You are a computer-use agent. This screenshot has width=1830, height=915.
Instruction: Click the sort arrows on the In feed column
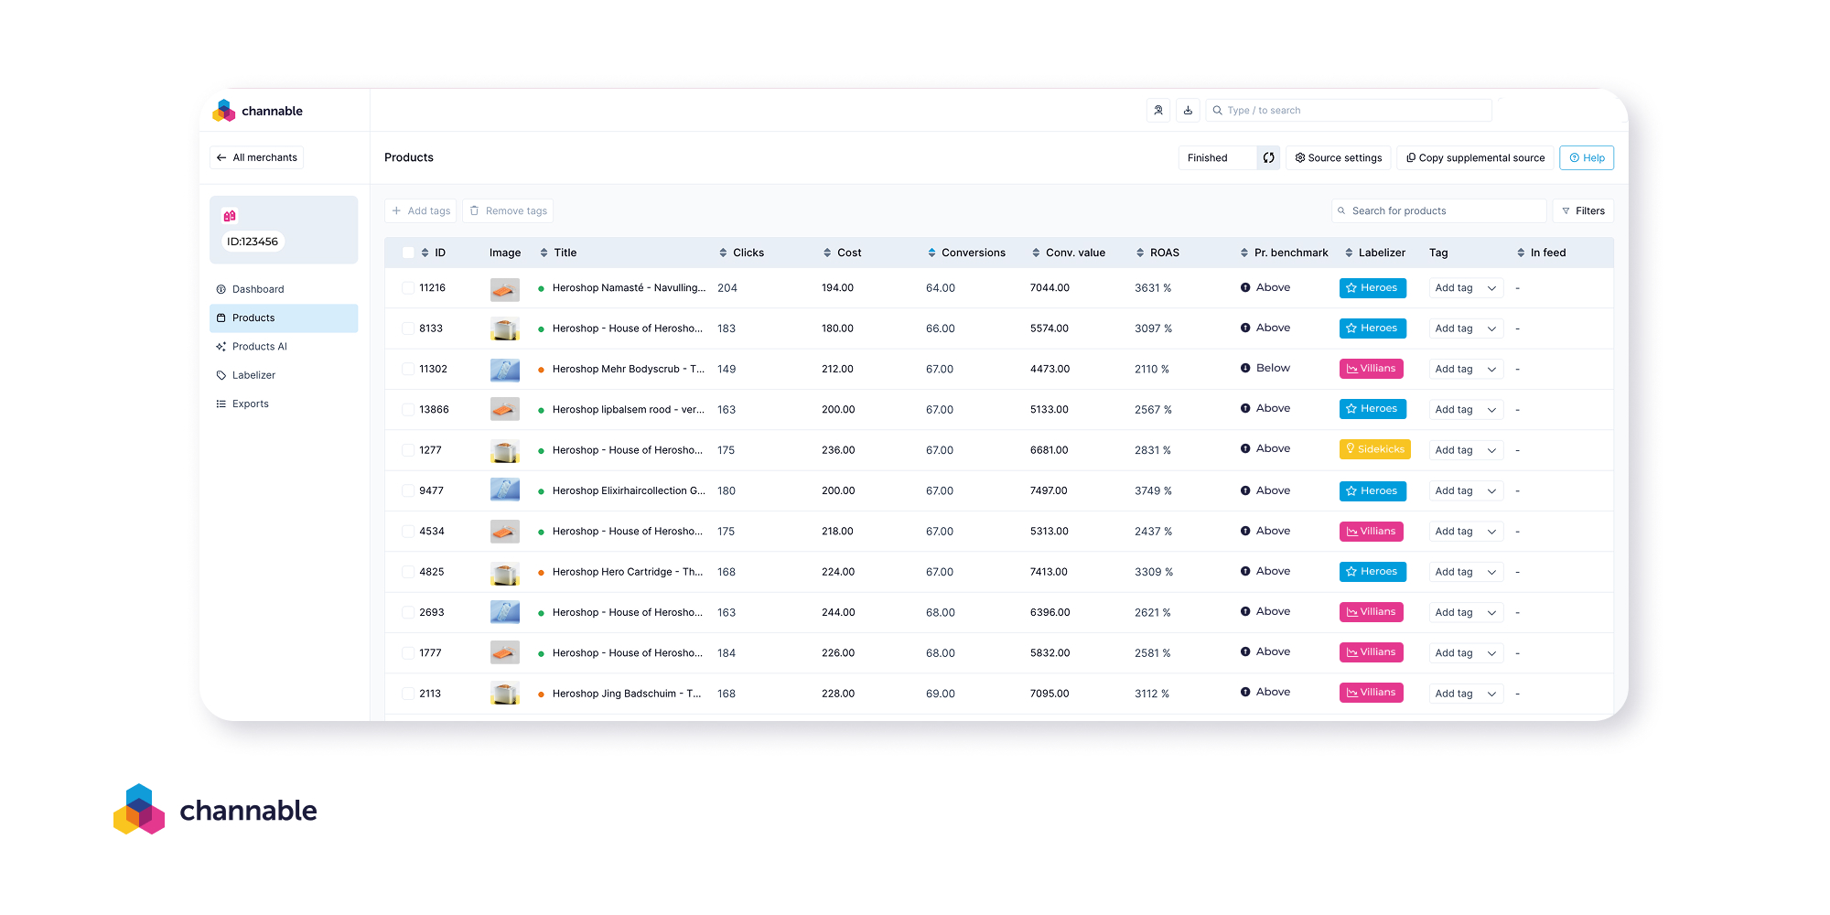click(x=1521, y=253)
